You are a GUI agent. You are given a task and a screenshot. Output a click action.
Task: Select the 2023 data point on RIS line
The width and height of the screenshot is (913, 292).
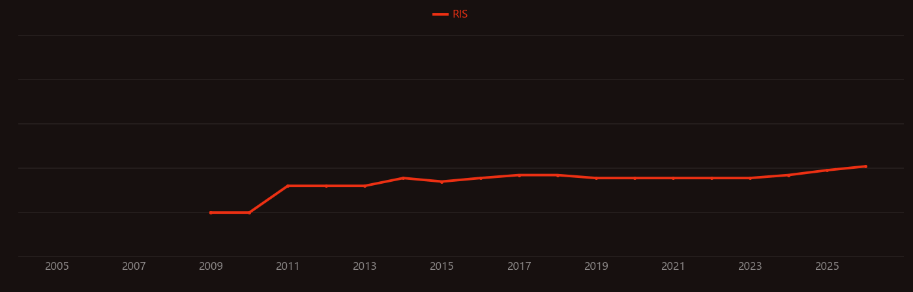point(750,178)
